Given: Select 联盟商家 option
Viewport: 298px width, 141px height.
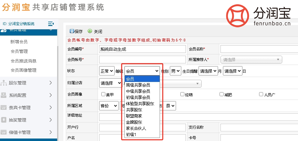Looking at the screenshot, I should 142,116.
